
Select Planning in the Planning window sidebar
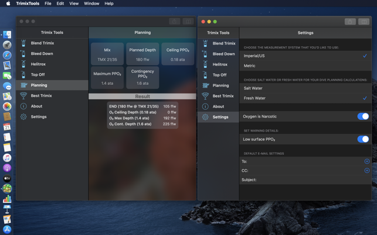pyautogui.click(x=52, y=85)
